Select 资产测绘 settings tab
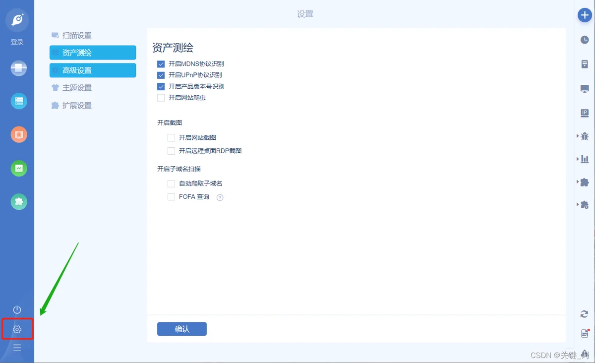595x363 pixels. [93, 53]
